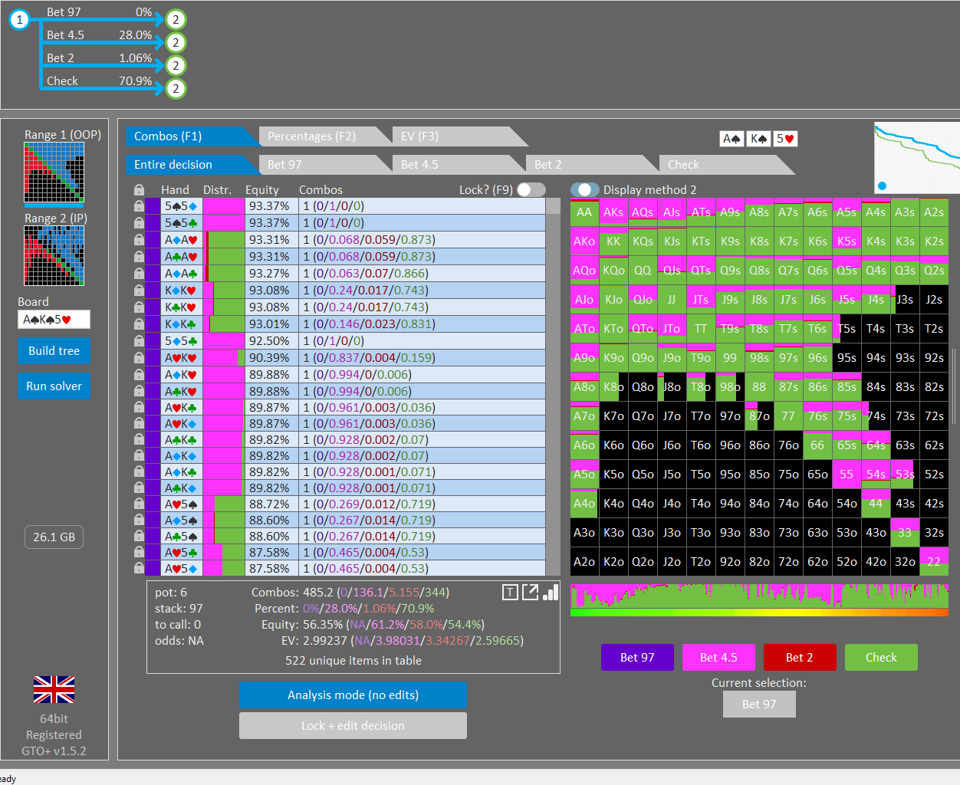Select the magenta Bet 4.5 swatch
This screenshot has height=785, width=960.
pos(718,658)
